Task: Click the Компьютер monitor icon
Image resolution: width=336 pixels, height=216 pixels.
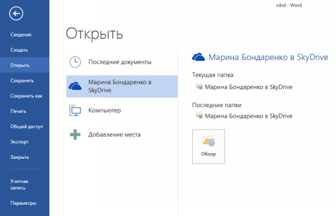Action: pyautogui.click(x=75, y=111)
